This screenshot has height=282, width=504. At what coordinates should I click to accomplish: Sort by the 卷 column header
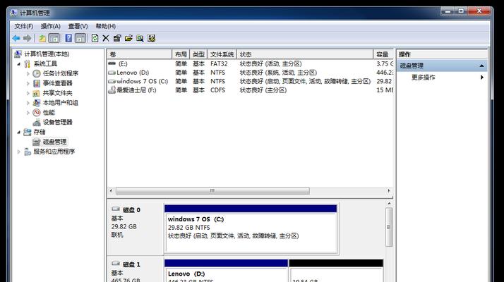point(140,54)
